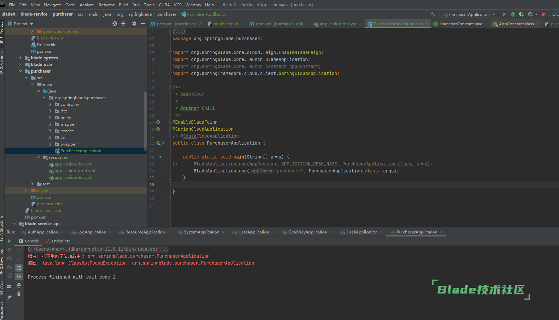Expand the blade-system module

[x=20, y=58]
